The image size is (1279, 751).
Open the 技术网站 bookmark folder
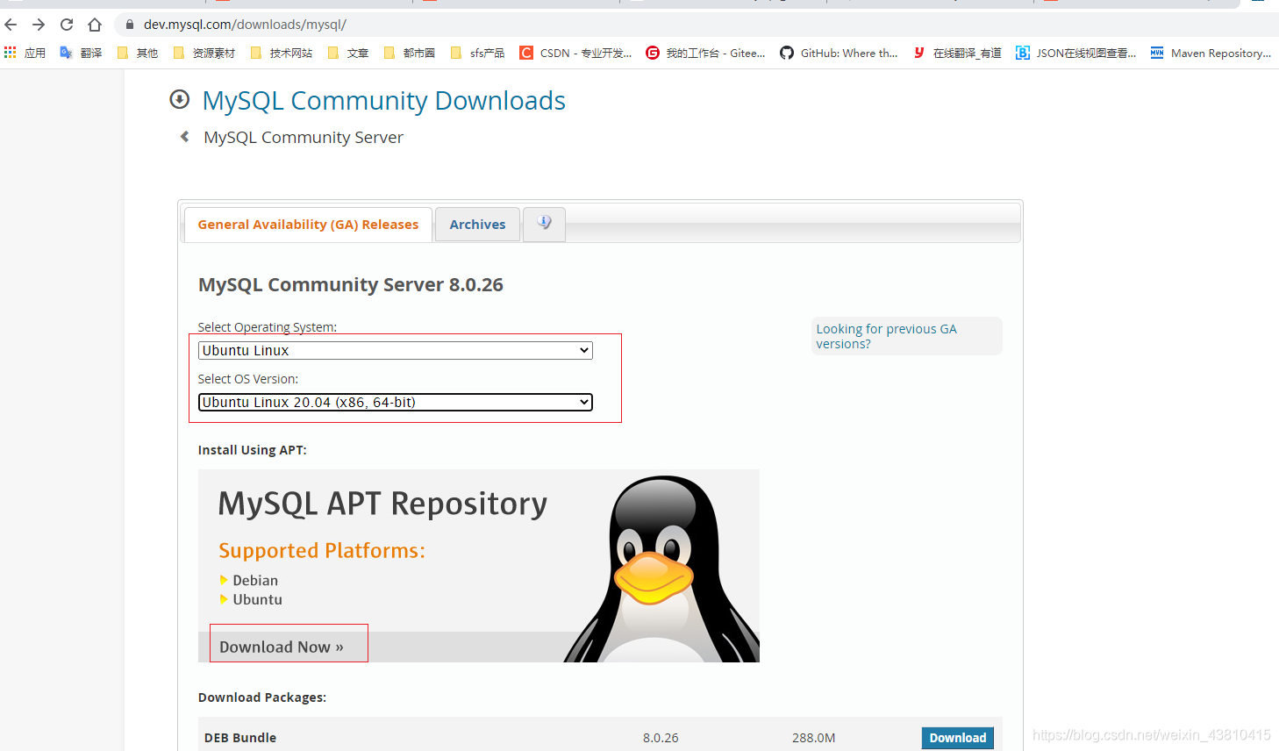(282, 53)
